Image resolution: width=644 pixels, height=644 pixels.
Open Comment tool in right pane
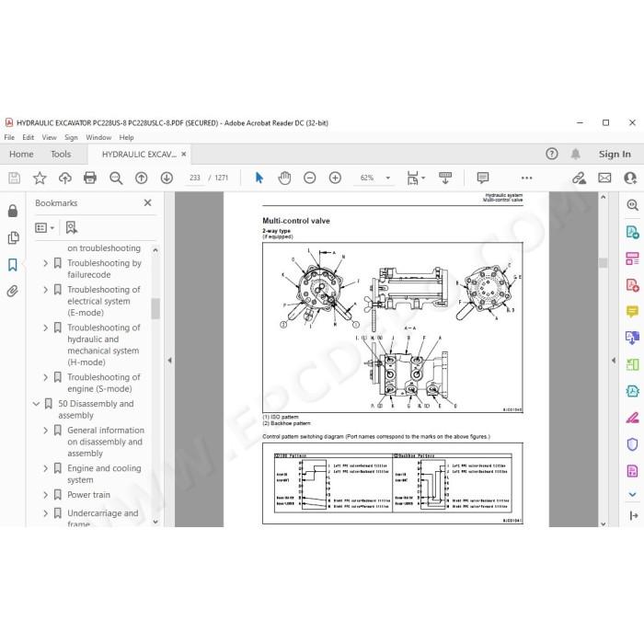pyautogui.click(x=633, y=311)
